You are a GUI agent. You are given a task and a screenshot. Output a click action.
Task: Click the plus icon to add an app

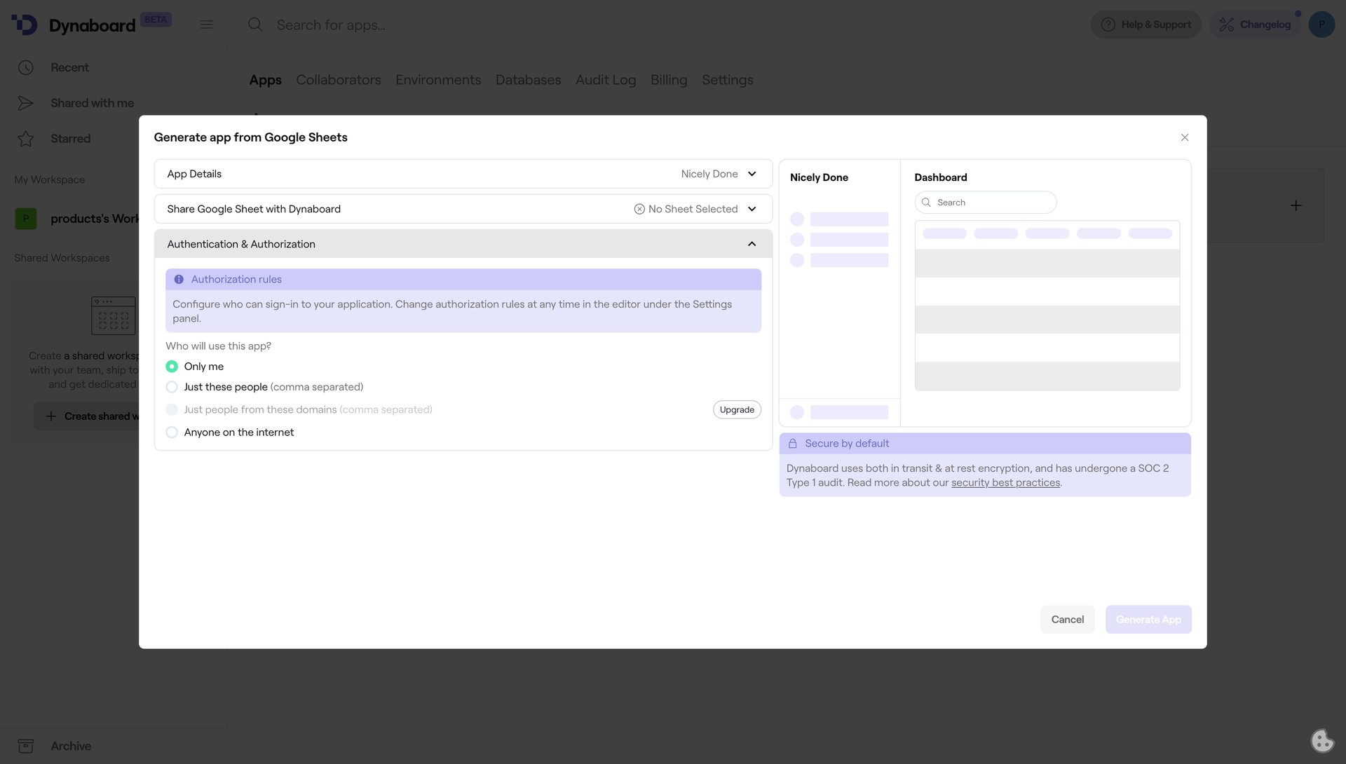(x=1296, y=205)
